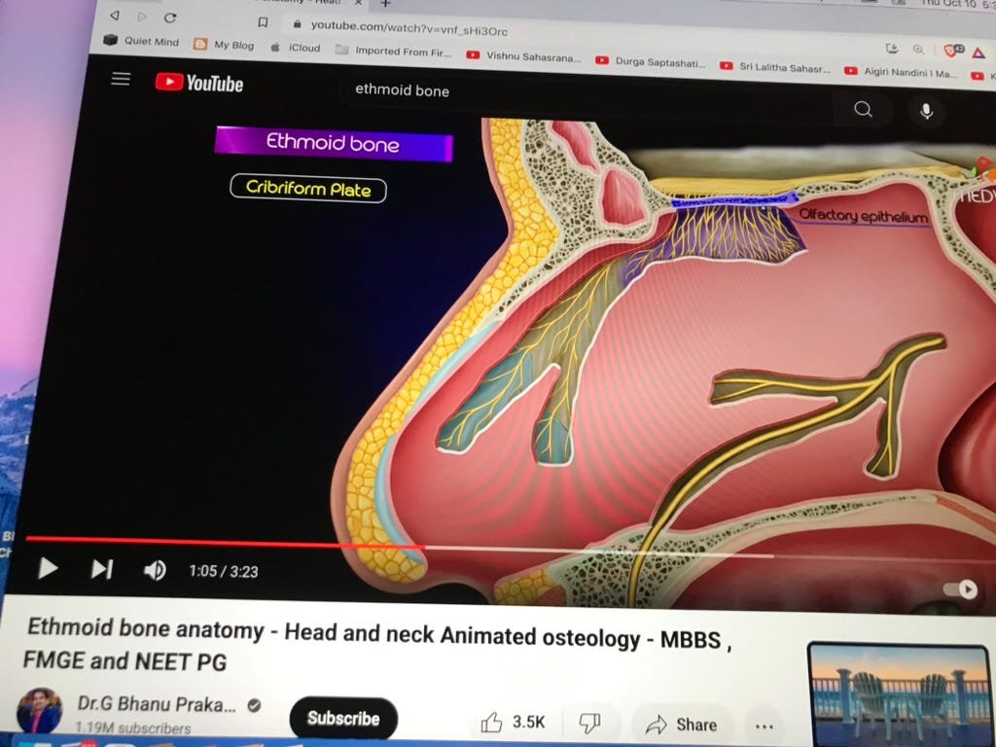996x747 pixels.
Task: Toggle the autoplay switch
Action: [x=960, y=589]
